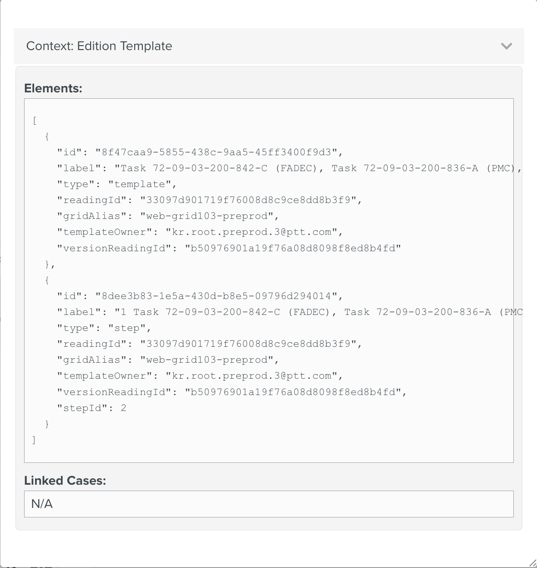Click the Linked Cases heading label
This screenshot has height=568, width=537.
coord(65,481)
